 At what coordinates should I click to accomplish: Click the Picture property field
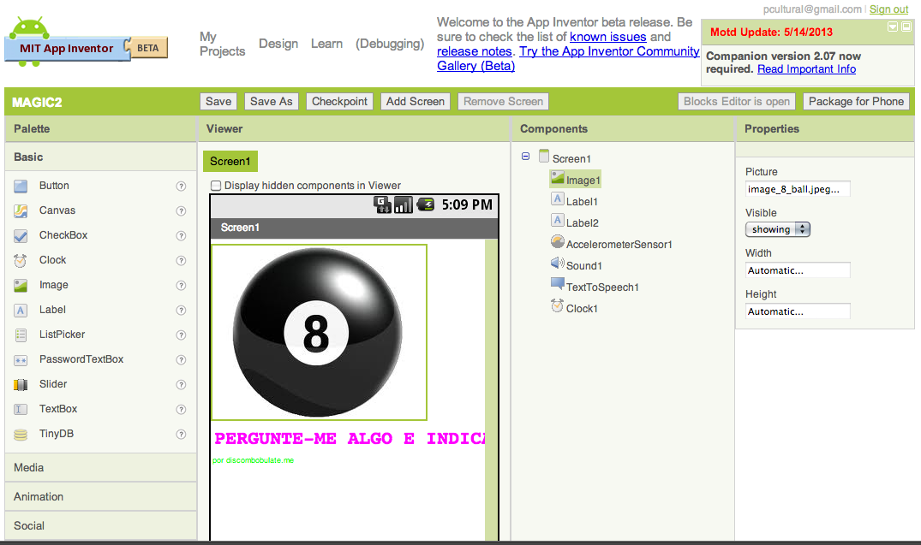pos(796,188)
